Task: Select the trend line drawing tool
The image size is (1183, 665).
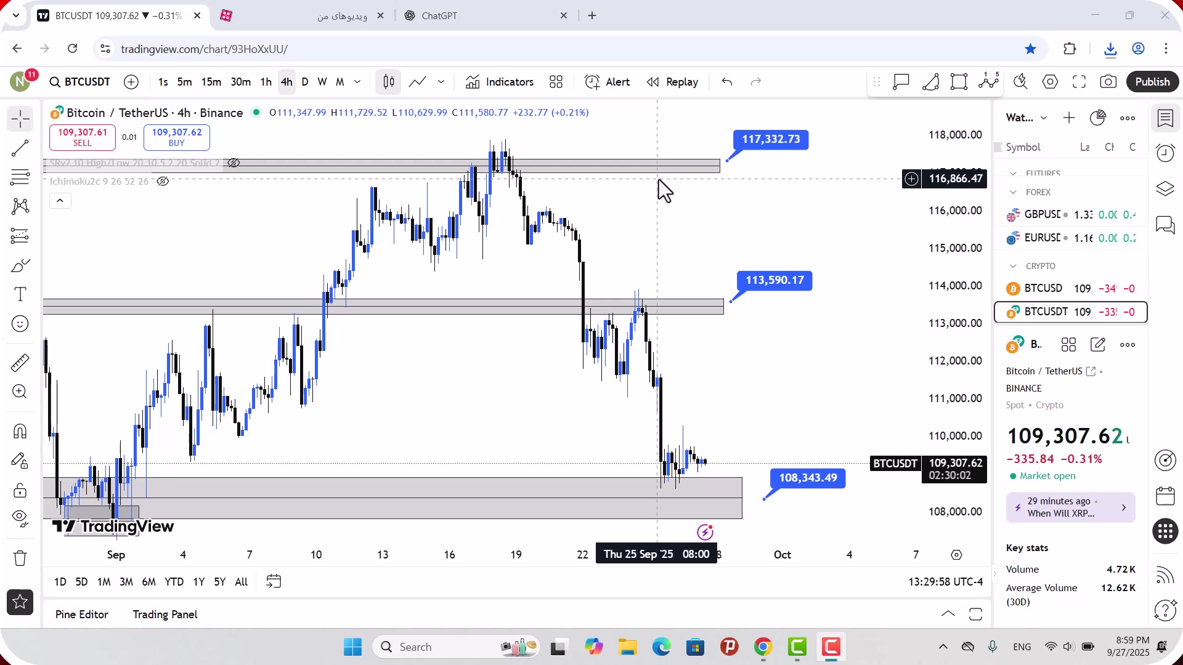Action: [20, 148]
